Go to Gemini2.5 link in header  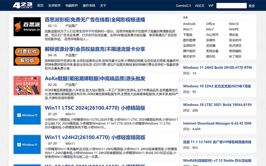click(184, 6)
